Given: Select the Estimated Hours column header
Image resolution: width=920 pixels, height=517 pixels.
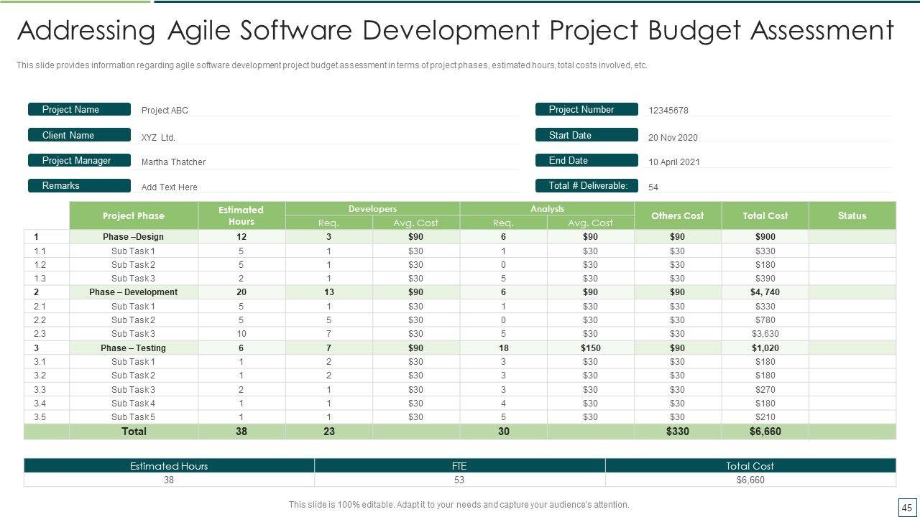Looking at the screenshot, I should 241,215.
